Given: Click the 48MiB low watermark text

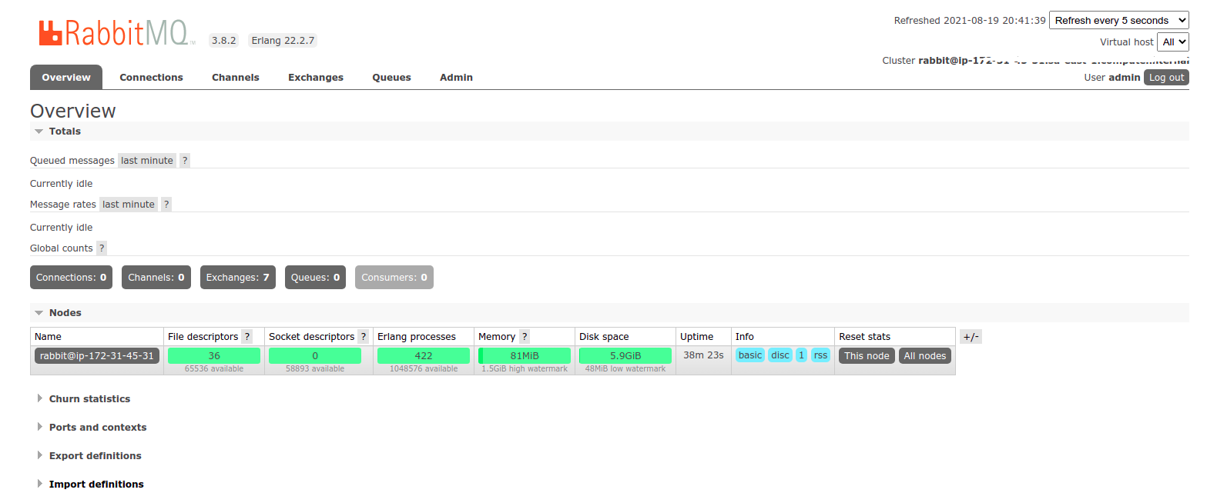Looking at the screenshot, I should pyautogui.click(x=625, y=369).
